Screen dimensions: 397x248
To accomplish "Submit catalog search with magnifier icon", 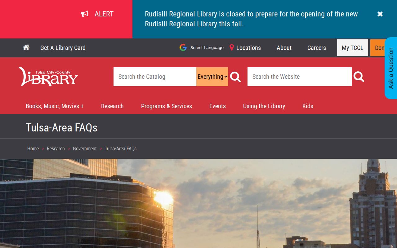I will click(x=235, y=77).
